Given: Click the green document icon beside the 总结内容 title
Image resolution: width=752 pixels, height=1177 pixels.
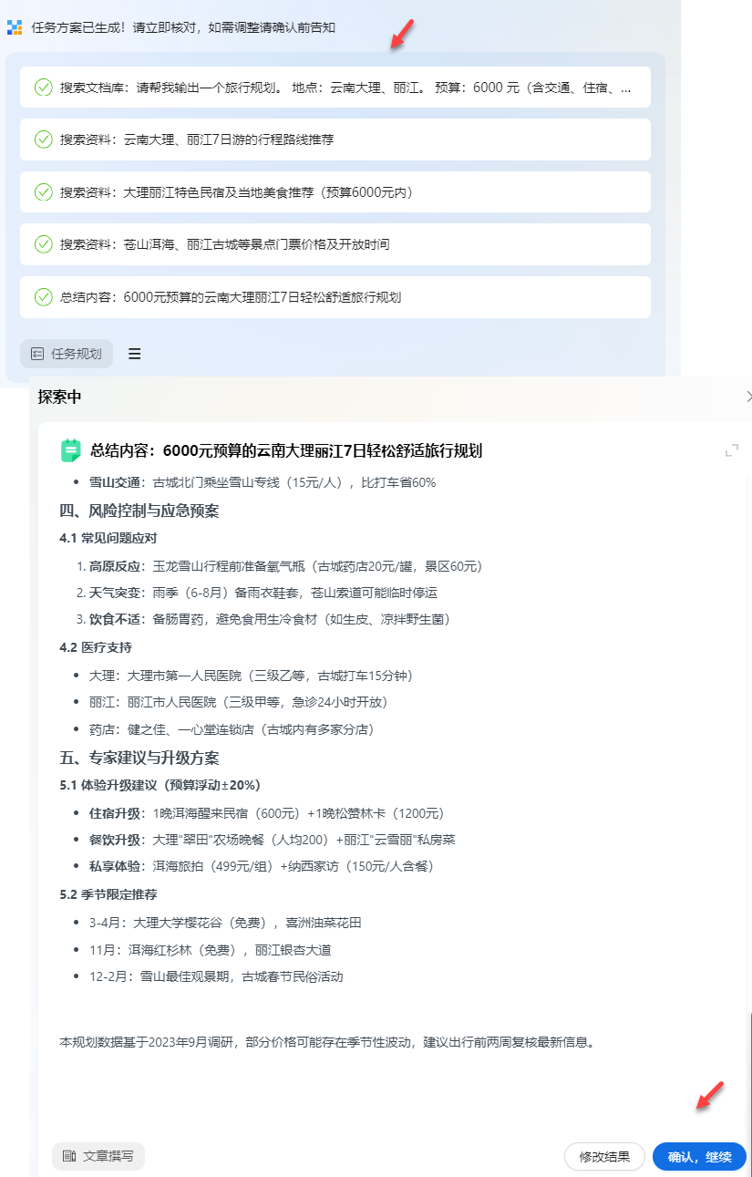Looking at the screenshot, I should click(x=70, y=450).
